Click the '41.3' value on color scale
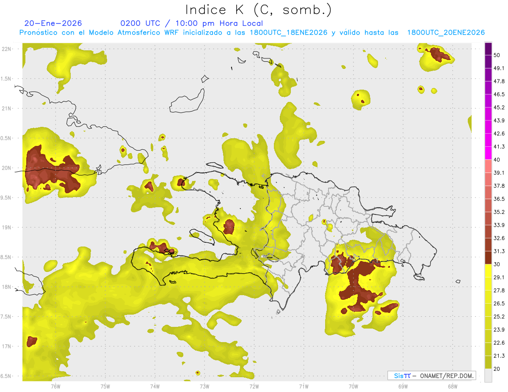 point(499,147)
